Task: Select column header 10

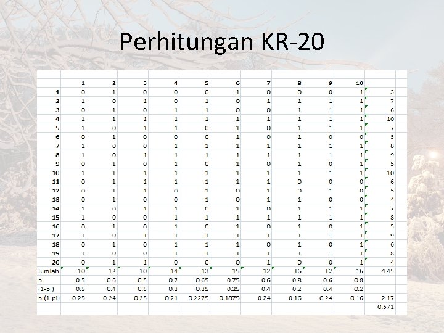Action: click(360, 83)
